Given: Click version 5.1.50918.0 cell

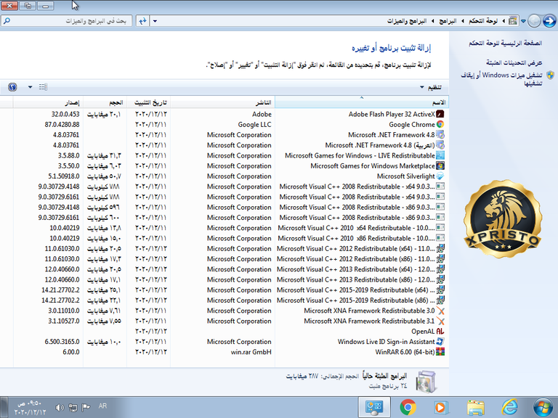Looking at the screenshot, I should pos(64,176).
